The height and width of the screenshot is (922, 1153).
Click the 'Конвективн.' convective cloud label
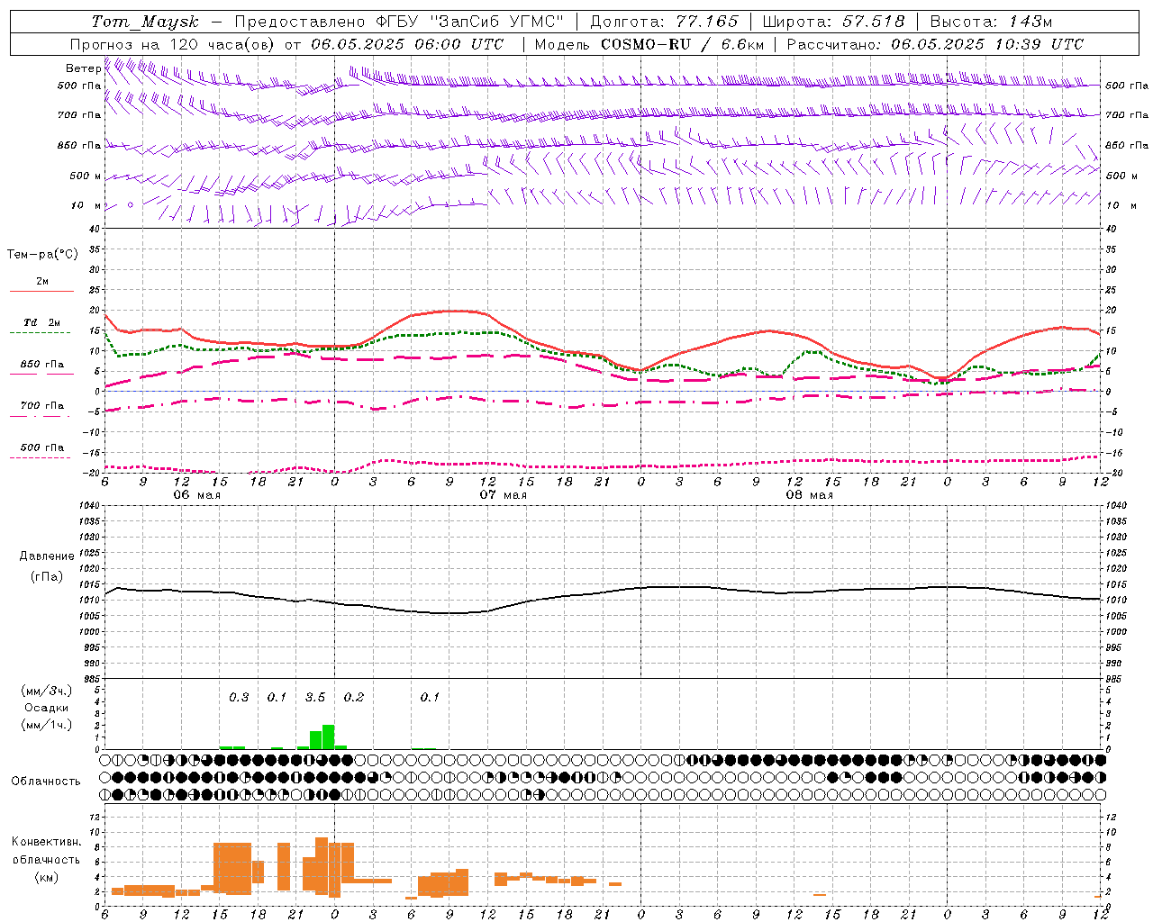(x=46, y=842)
